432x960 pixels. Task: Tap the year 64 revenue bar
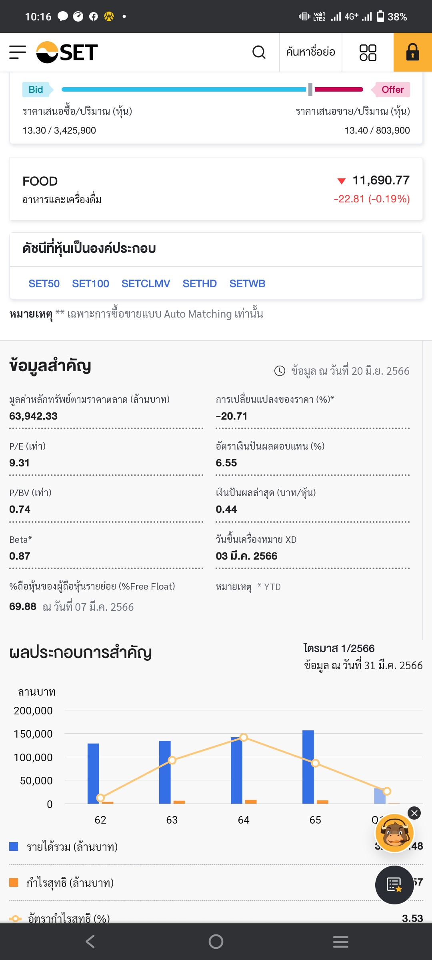tap(236, 770)
